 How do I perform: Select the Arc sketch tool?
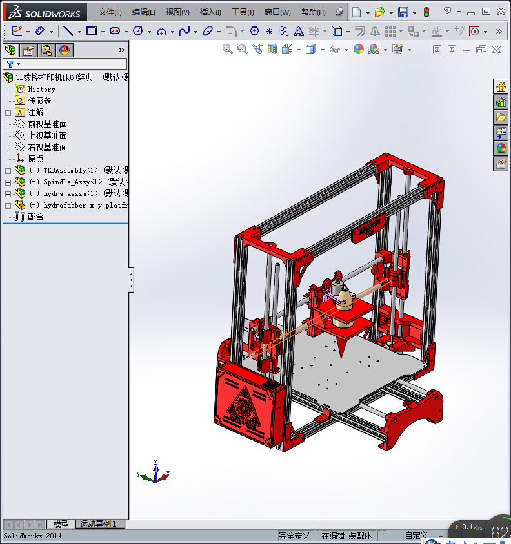pyautogui.click(x=161, y=32)
